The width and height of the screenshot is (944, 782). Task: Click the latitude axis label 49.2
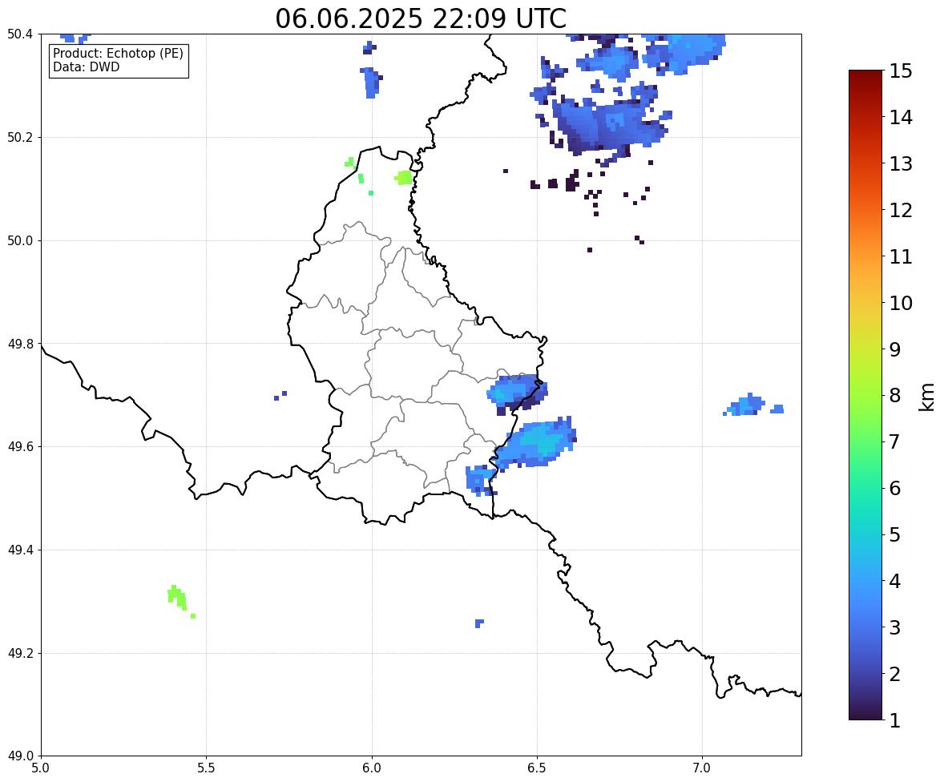click(x=20, y=653)
